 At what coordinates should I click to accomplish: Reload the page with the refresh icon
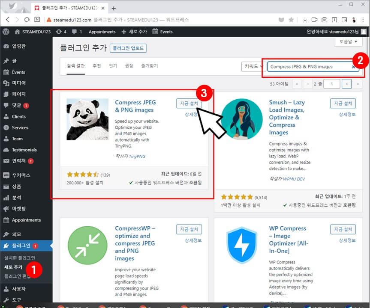pyautogui.click(x=27, y=20)
